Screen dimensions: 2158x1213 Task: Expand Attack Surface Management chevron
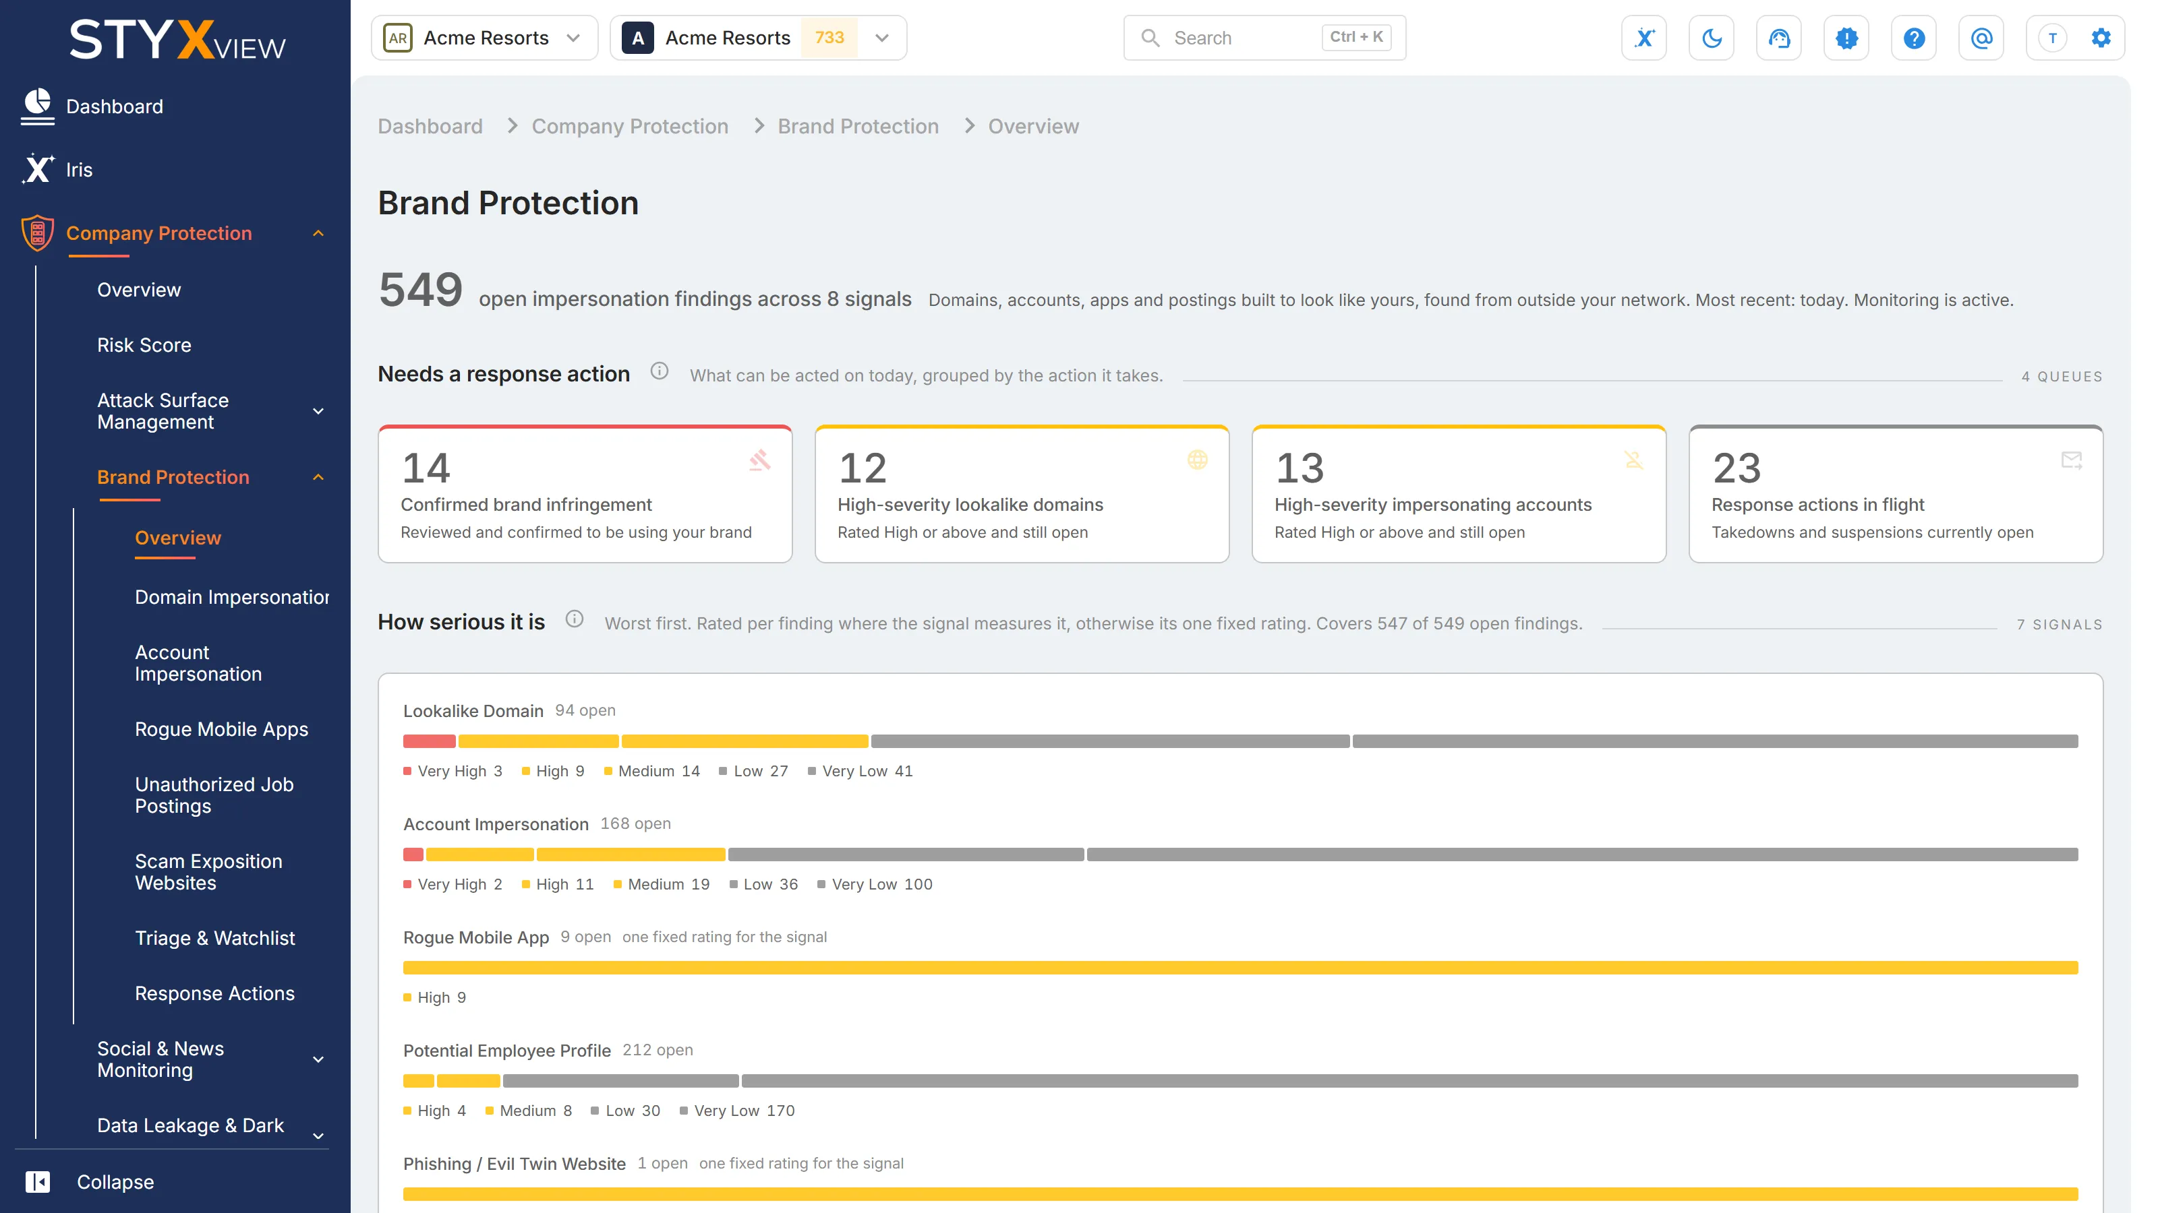pyautogui.click(x=318, y=411)
